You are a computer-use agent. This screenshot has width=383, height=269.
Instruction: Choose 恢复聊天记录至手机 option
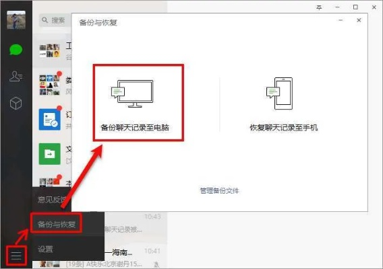[x=284, y=128]
